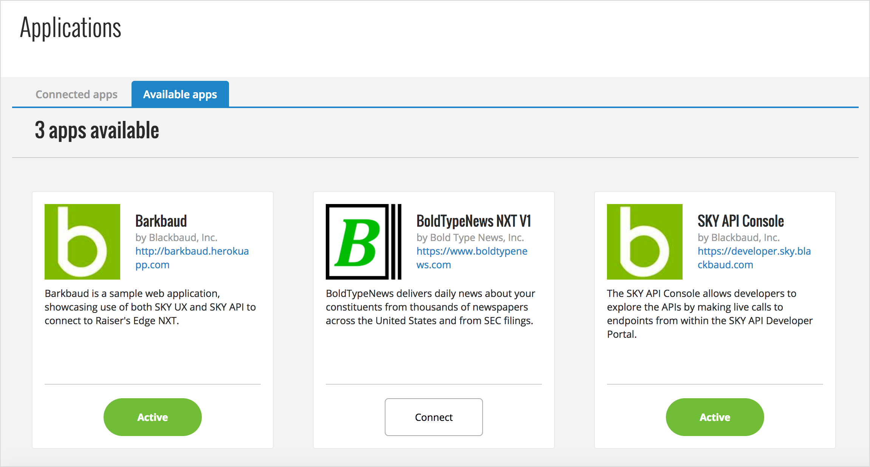Click 'by Bold Type News, Inc.' text
Viewport: 870px width, 467px height.
coord(470,238)
